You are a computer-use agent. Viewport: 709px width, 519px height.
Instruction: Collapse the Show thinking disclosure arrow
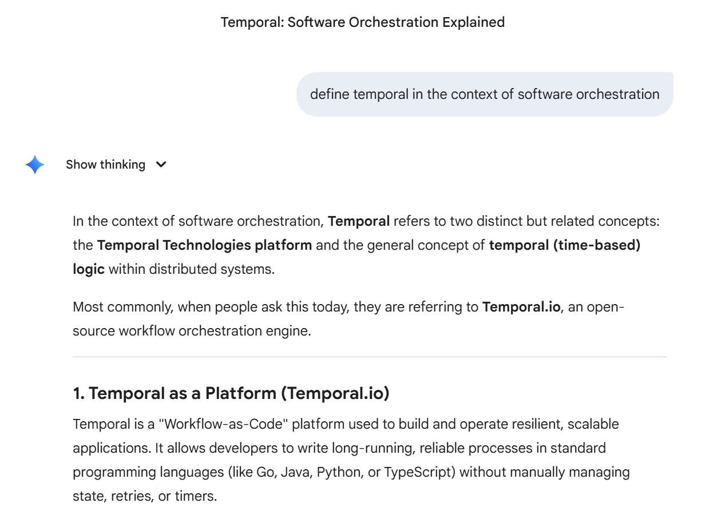point(161,165)
